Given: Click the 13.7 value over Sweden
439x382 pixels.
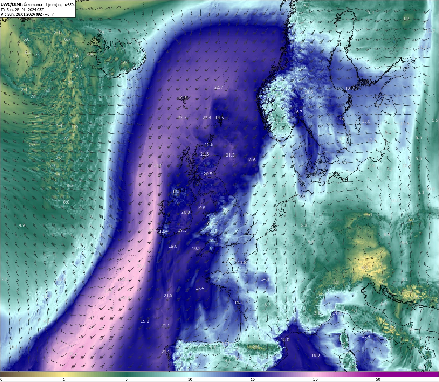Looking at the screenshot, I should point(349,88).
